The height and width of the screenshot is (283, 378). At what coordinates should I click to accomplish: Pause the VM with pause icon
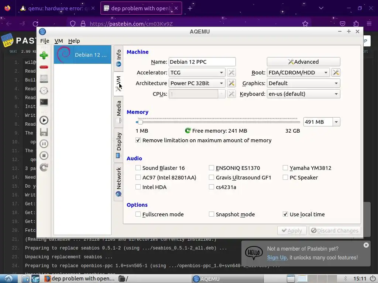click(44, 144)
